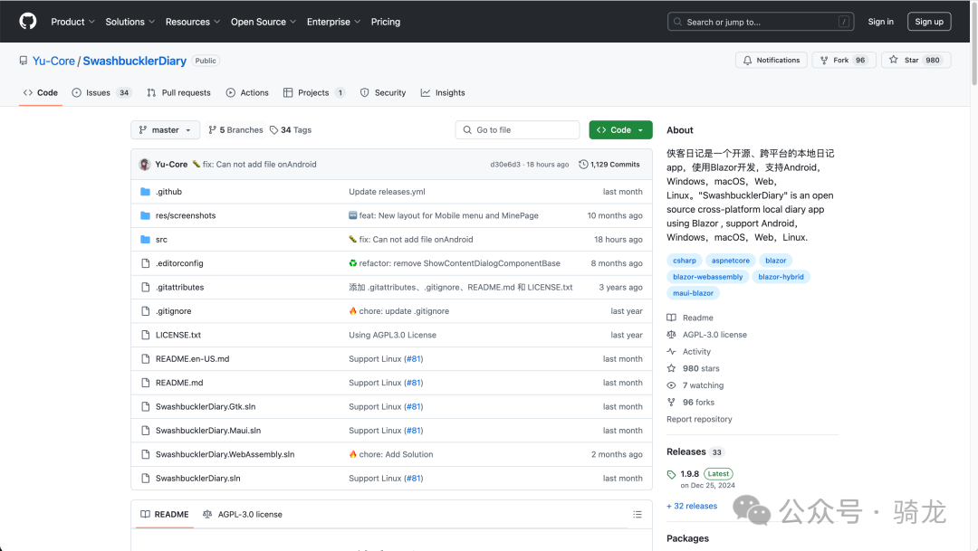
Task: Click the README outline list icon
Action: 637,514
